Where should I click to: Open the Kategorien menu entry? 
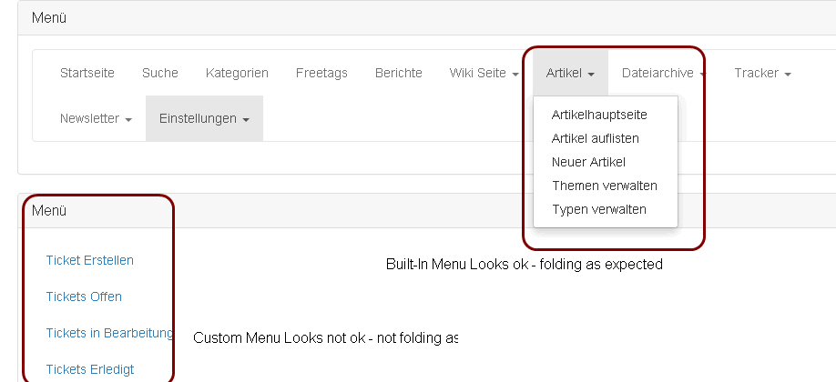[x=237, y=73]
